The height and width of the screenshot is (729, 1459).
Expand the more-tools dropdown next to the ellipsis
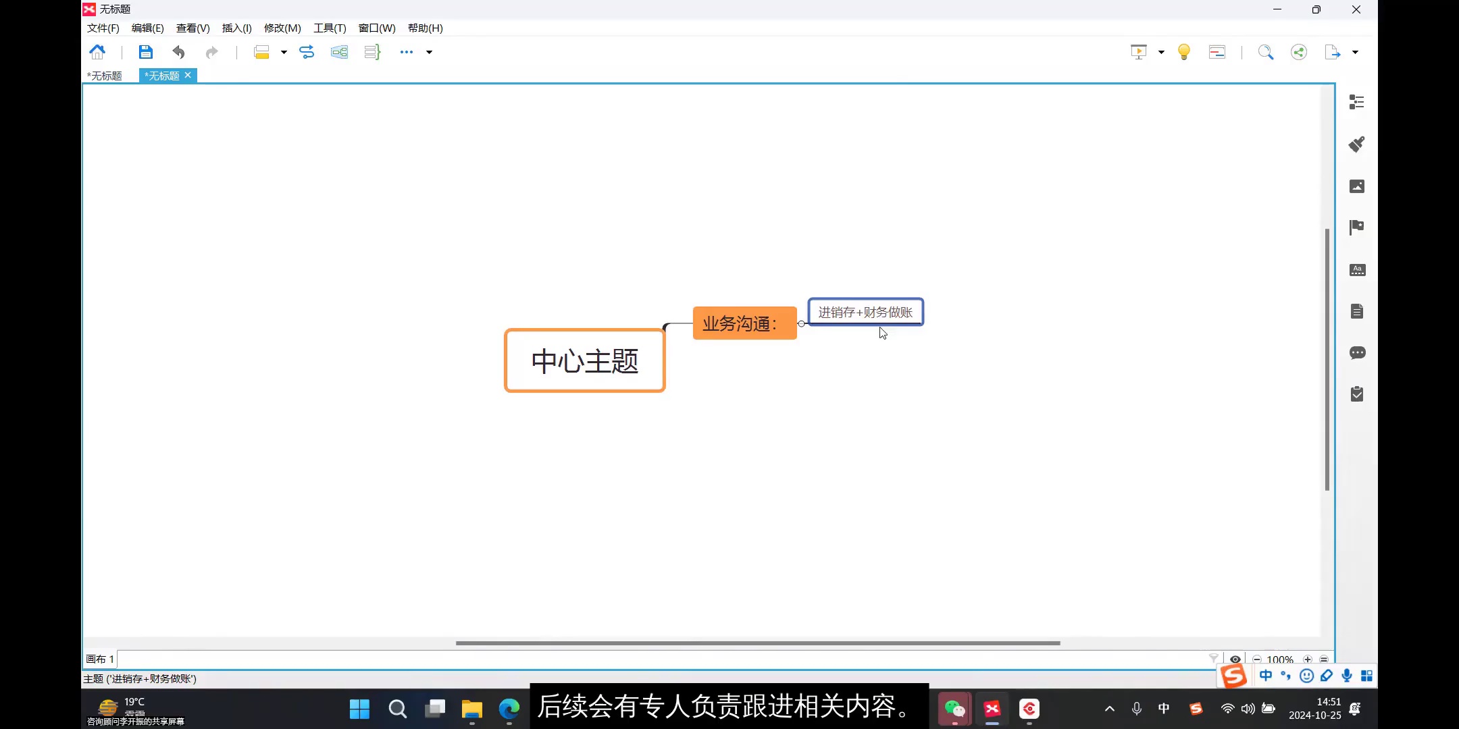pos(429,52)
